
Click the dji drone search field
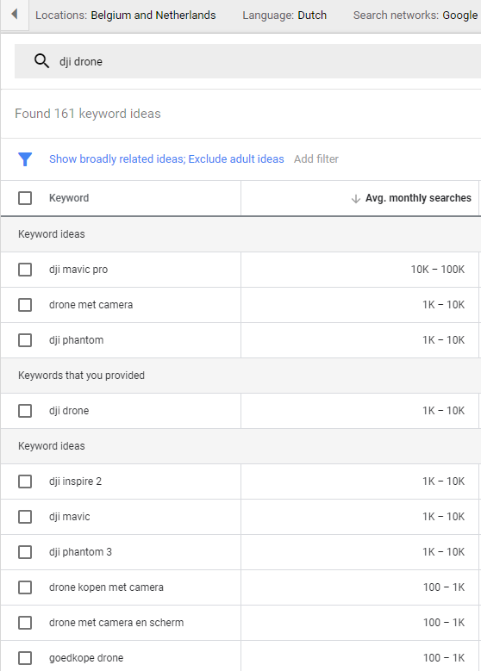point(247,61)
